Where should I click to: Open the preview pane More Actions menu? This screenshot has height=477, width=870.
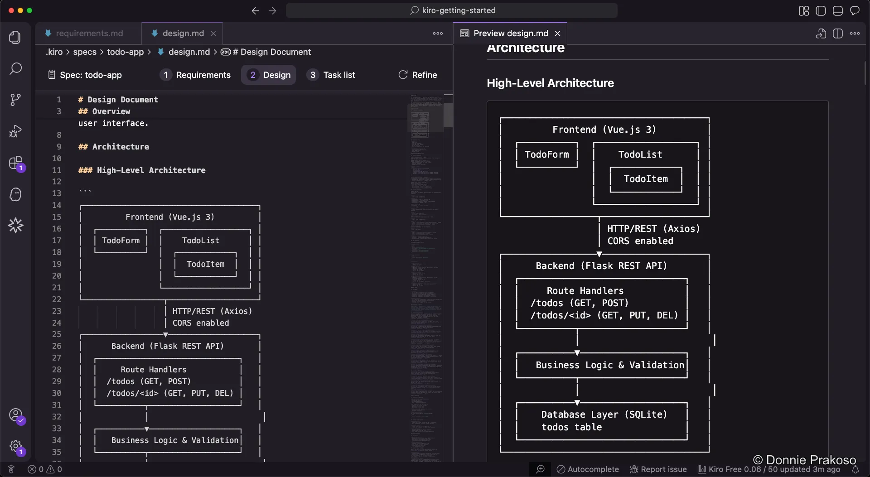click(x=855, y=34)
